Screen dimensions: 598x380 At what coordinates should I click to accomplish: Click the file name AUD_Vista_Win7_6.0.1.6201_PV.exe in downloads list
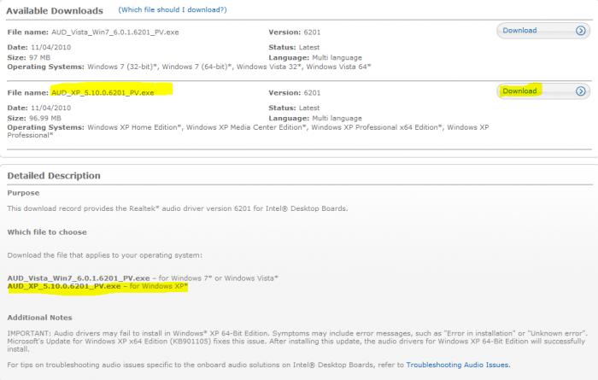[115, 32]
